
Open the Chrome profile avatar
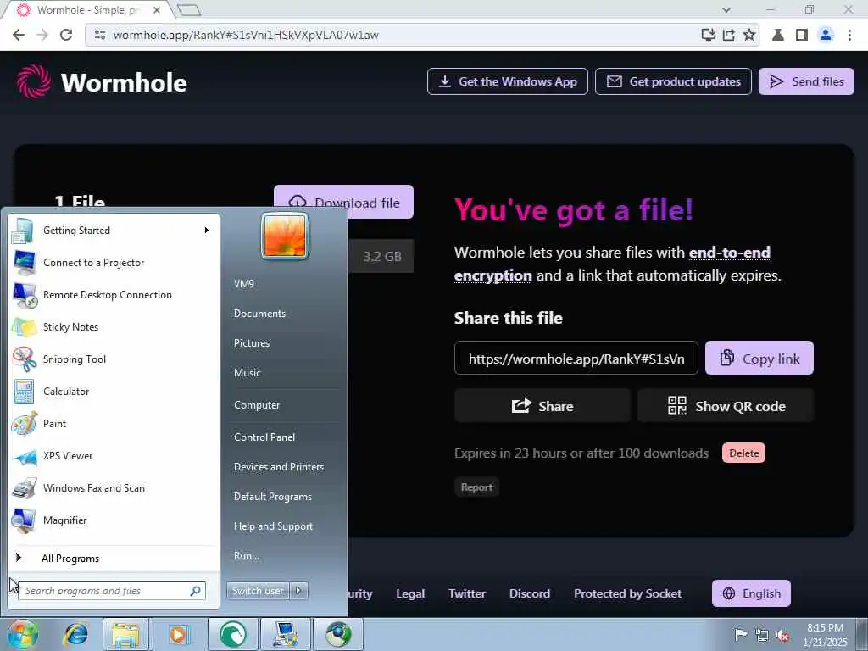(x=826, y=35)
